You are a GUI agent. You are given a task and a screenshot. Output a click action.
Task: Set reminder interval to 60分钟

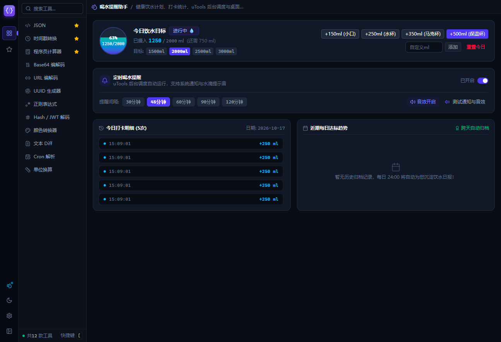click(184, 102)
